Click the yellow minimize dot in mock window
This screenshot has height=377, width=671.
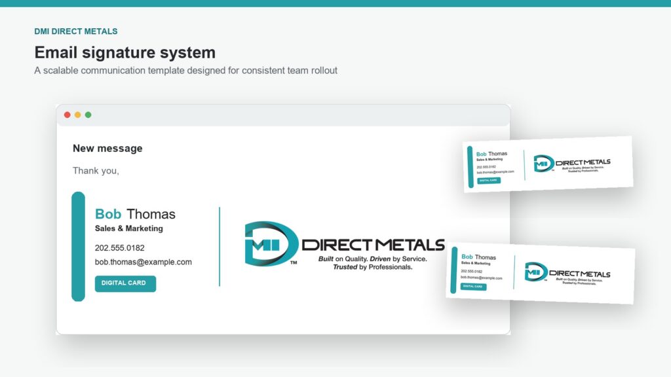pyautogui.click(x=77, y=115)
